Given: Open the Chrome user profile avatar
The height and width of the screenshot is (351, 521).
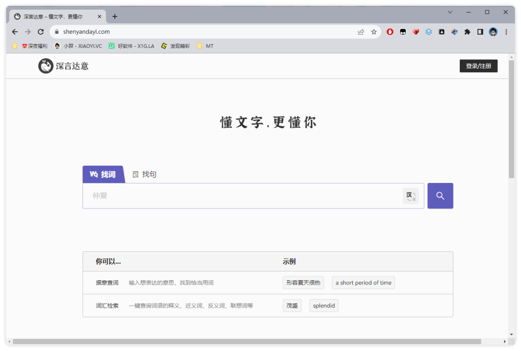Looking at the screenshot, I should click(493, 32).
